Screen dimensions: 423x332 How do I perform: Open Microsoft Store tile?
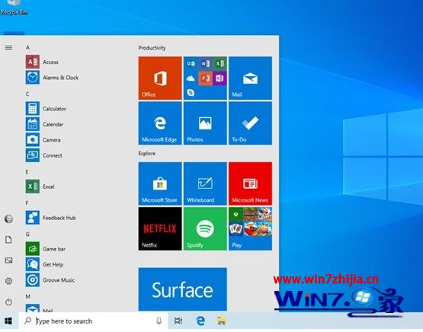pyautogui.click(x=160, y=184)
